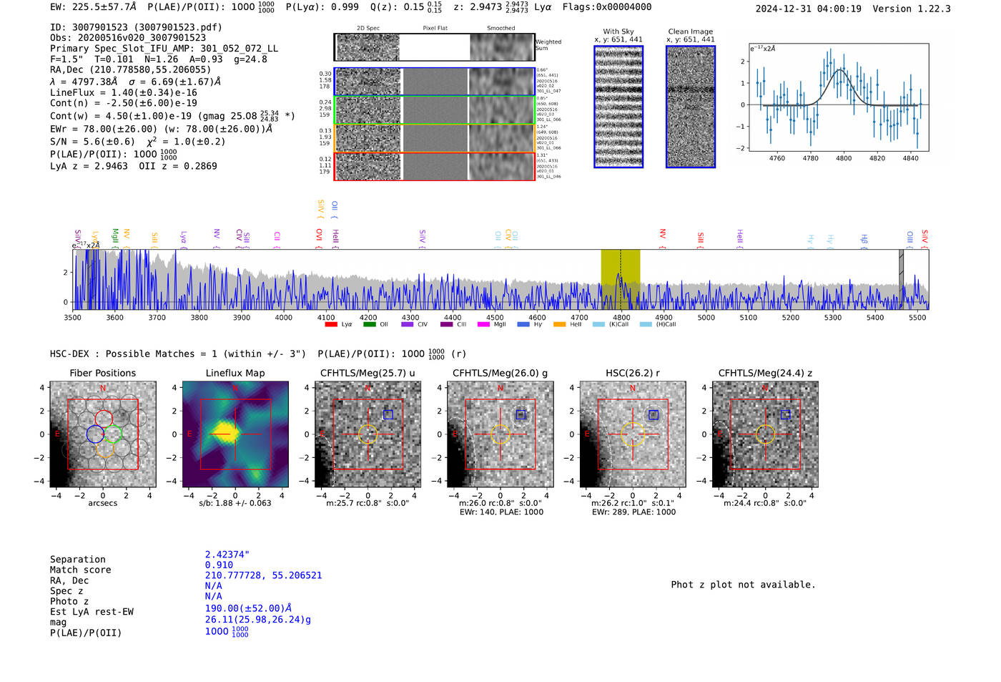
Task: Click the S/N = 5.6(±0.6) value
Action: point(92,142)
